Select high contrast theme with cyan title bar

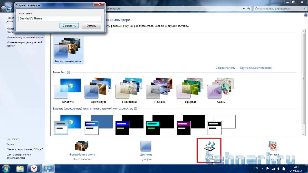coord(160,125)
